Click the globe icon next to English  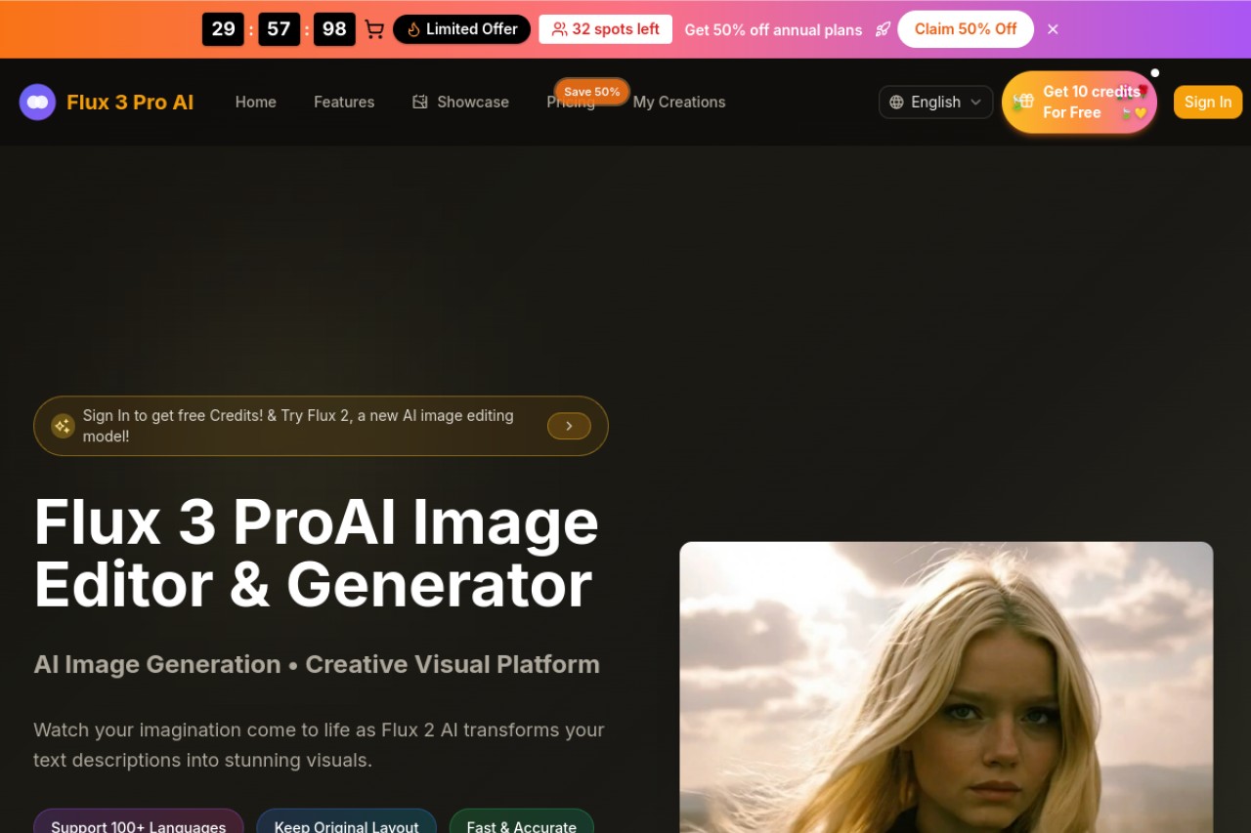pos(896,102)
